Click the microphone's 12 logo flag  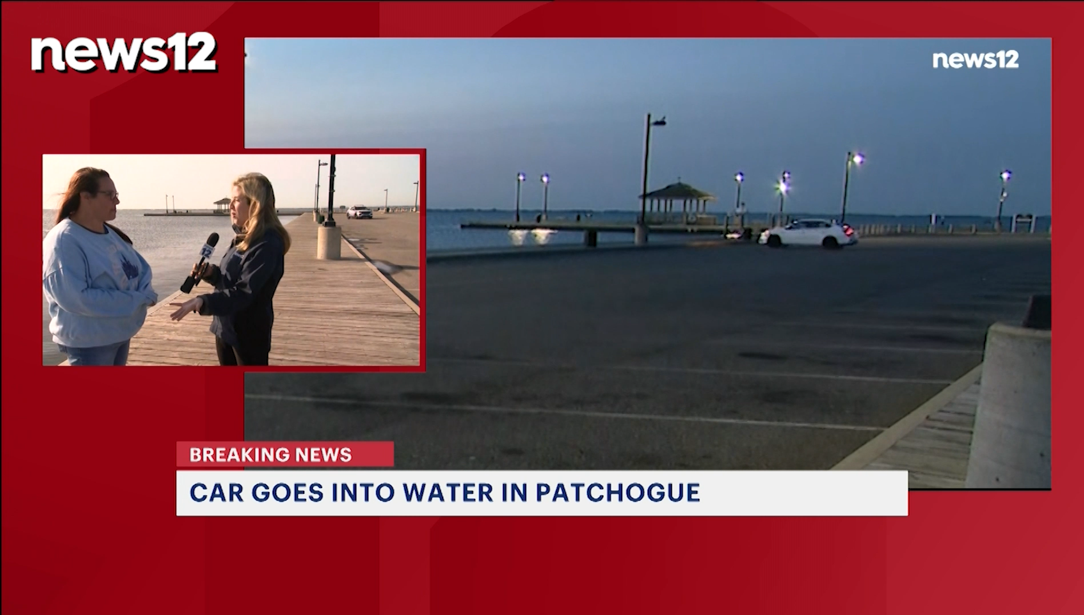207,251
